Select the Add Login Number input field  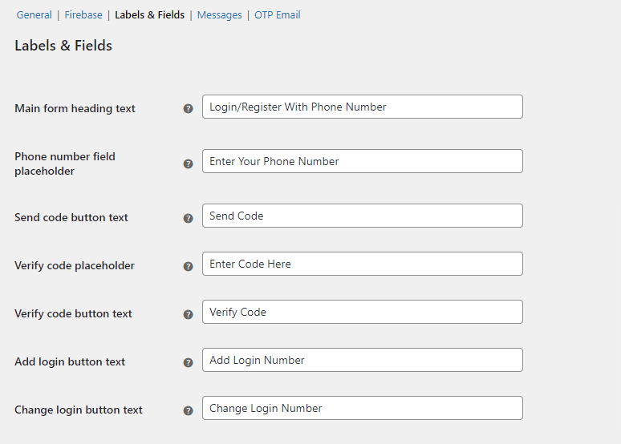click(362, 360)
